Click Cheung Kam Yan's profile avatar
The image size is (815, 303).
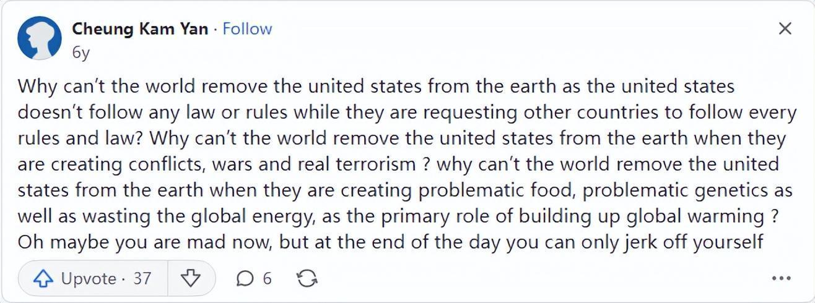point(40,38)
